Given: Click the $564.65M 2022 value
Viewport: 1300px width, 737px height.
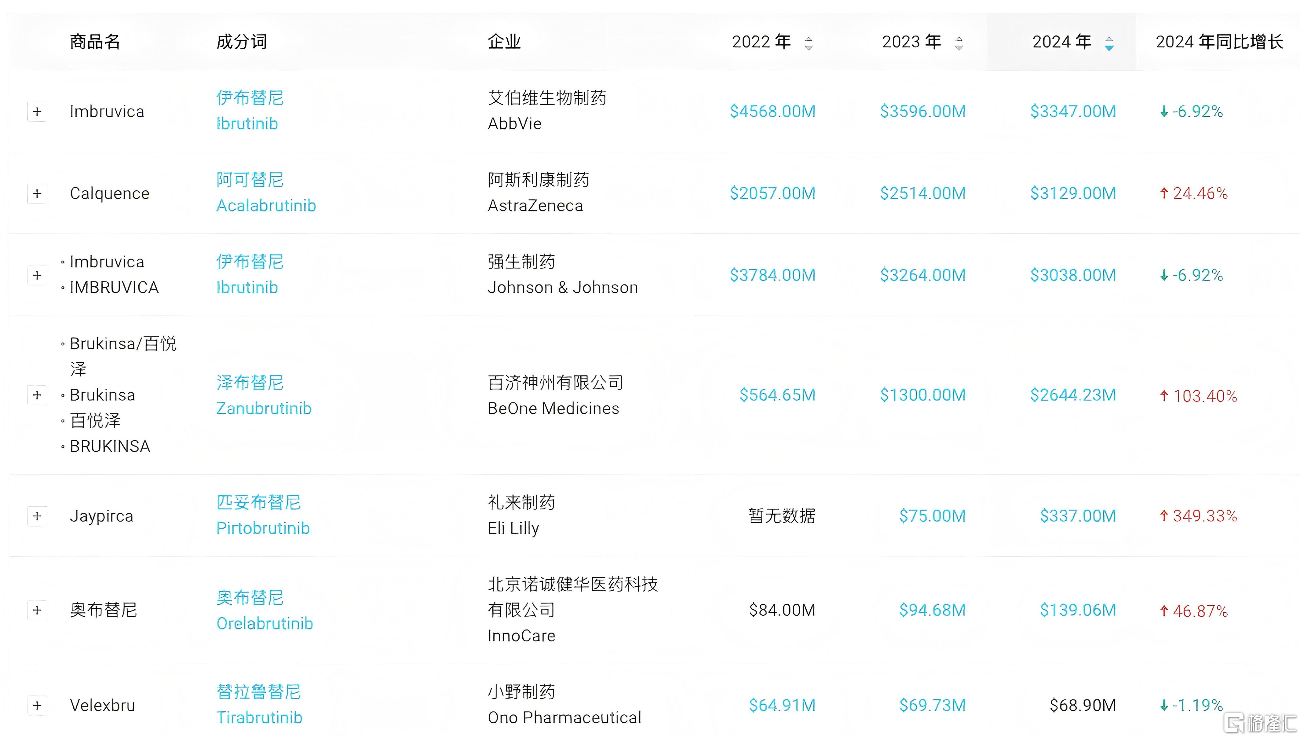Looking at the screenshot, I should pos(777,395).
